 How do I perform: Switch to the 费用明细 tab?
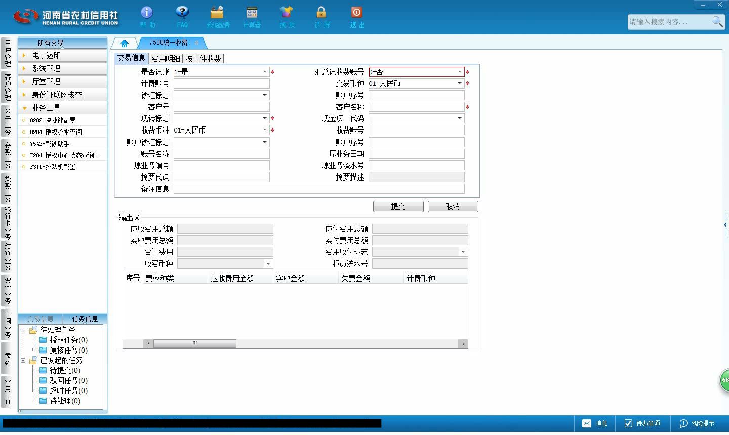click(x=166, y=59)
